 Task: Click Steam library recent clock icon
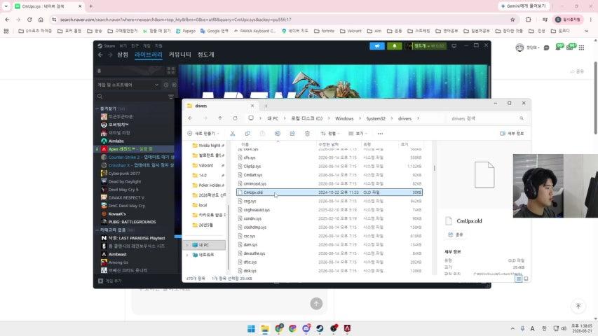point(166,85)
